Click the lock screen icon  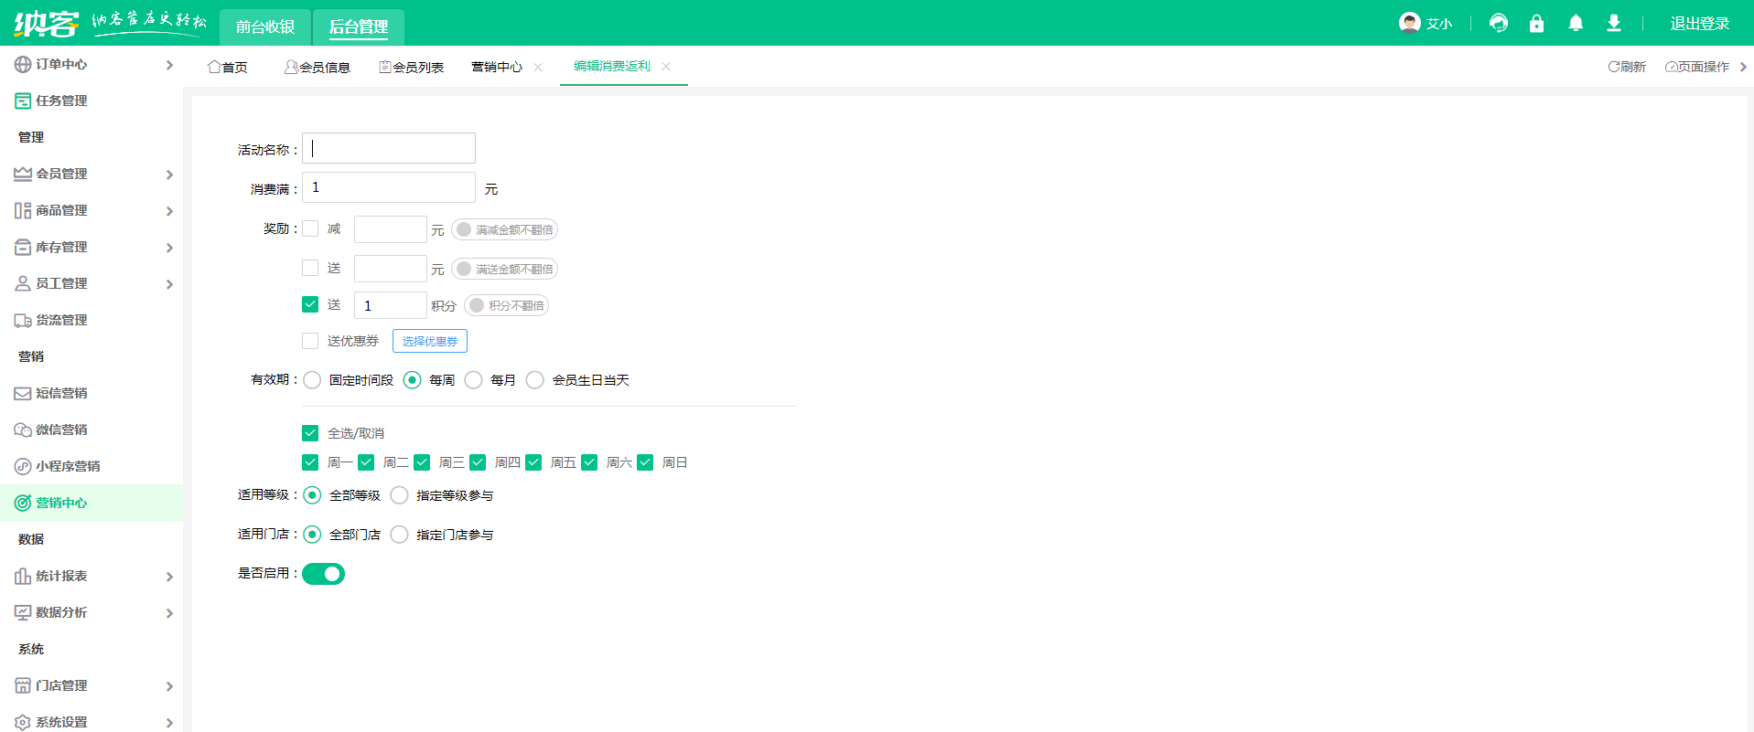(x=1536, y=24)
